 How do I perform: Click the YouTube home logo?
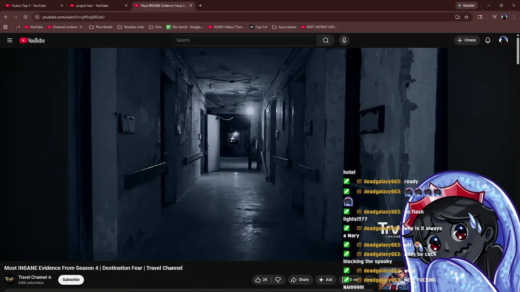[x=32, y=40]
